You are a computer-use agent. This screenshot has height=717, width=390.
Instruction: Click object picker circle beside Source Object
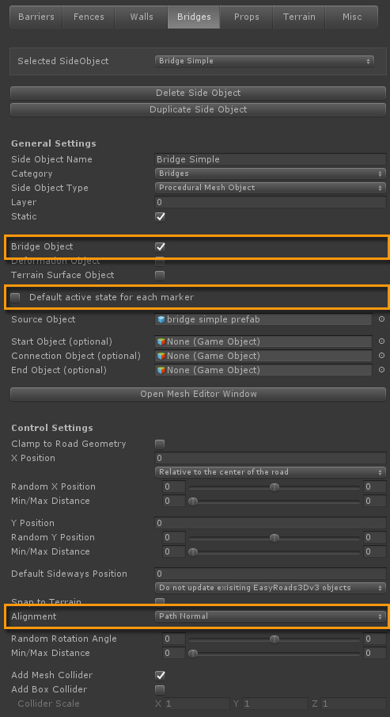(x=382, y=319)
